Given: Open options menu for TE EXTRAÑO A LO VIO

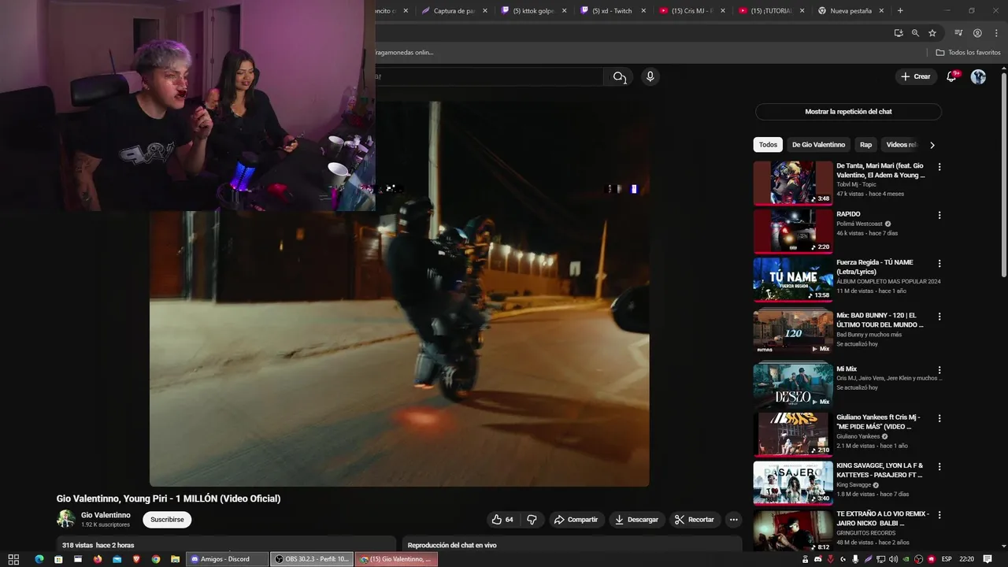Looking at the screenshot, I should (x=939, y=515).
